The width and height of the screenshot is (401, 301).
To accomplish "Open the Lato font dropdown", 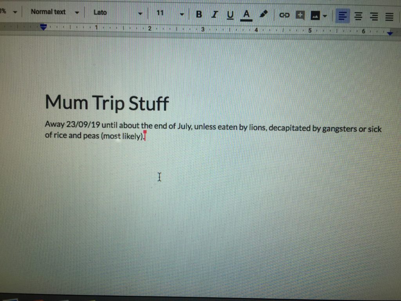I will tap(117, 13).
